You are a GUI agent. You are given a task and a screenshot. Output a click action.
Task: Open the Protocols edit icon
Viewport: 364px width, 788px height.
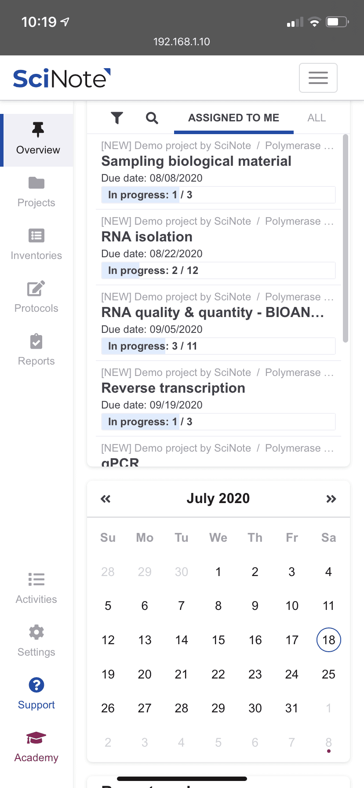point(36,288)
